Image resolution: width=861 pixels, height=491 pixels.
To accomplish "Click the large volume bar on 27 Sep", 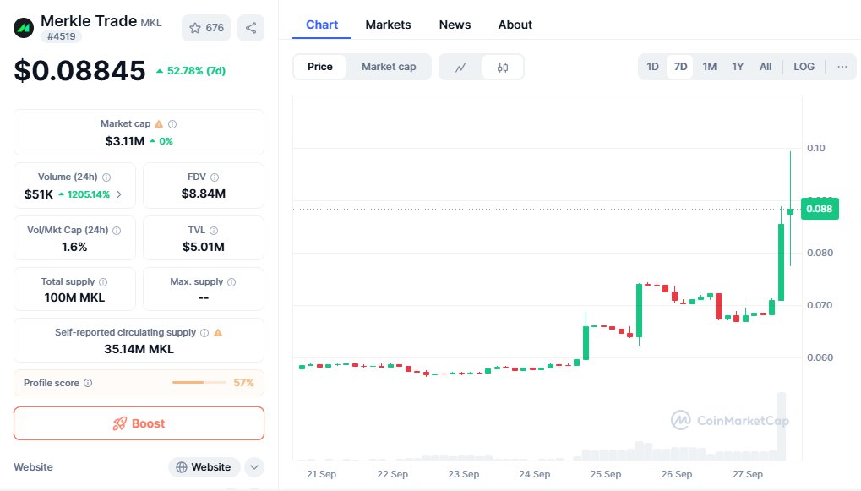I will pos(782,426).
